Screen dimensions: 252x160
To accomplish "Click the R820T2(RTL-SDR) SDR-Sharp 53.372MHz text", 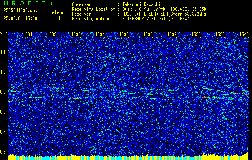I will (x=164, y=14).
